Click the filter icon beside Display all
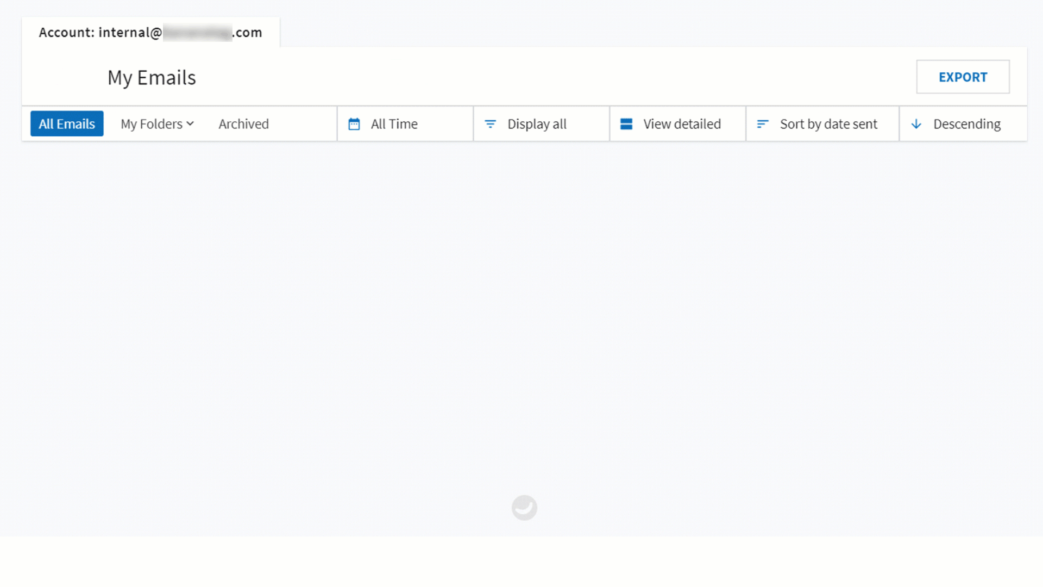Screen dimensions: 1043x587 click(x=490, y=124)
